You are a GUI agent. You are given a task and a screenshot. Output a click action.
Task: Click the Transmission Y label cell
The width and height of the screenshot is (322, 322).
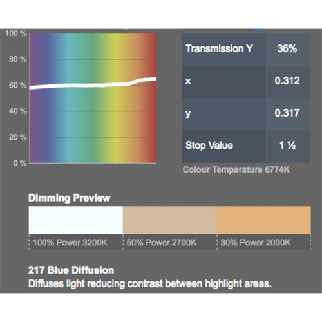pos(223,50)
